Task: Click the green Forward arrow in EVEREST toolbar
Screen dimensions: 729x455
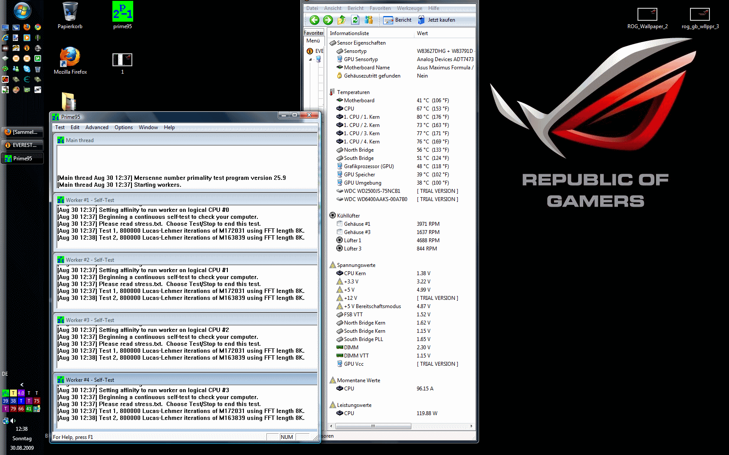Action: pos(328,20)
